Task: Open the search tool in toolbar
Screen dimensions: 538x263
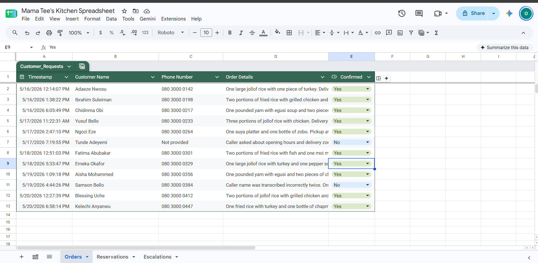Action: [x=15, y=33]
